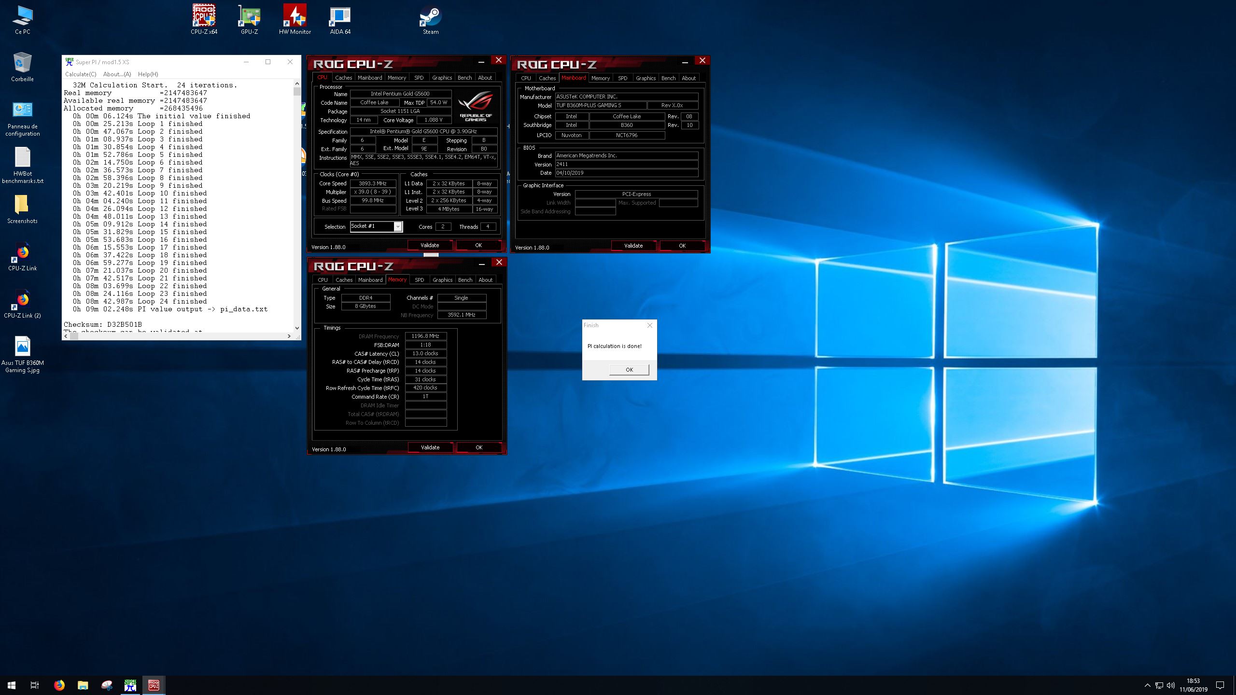Minimize the Memory CPU-Z window
1236x695 pixels.
pyautogui.click(x=481, y=264)
